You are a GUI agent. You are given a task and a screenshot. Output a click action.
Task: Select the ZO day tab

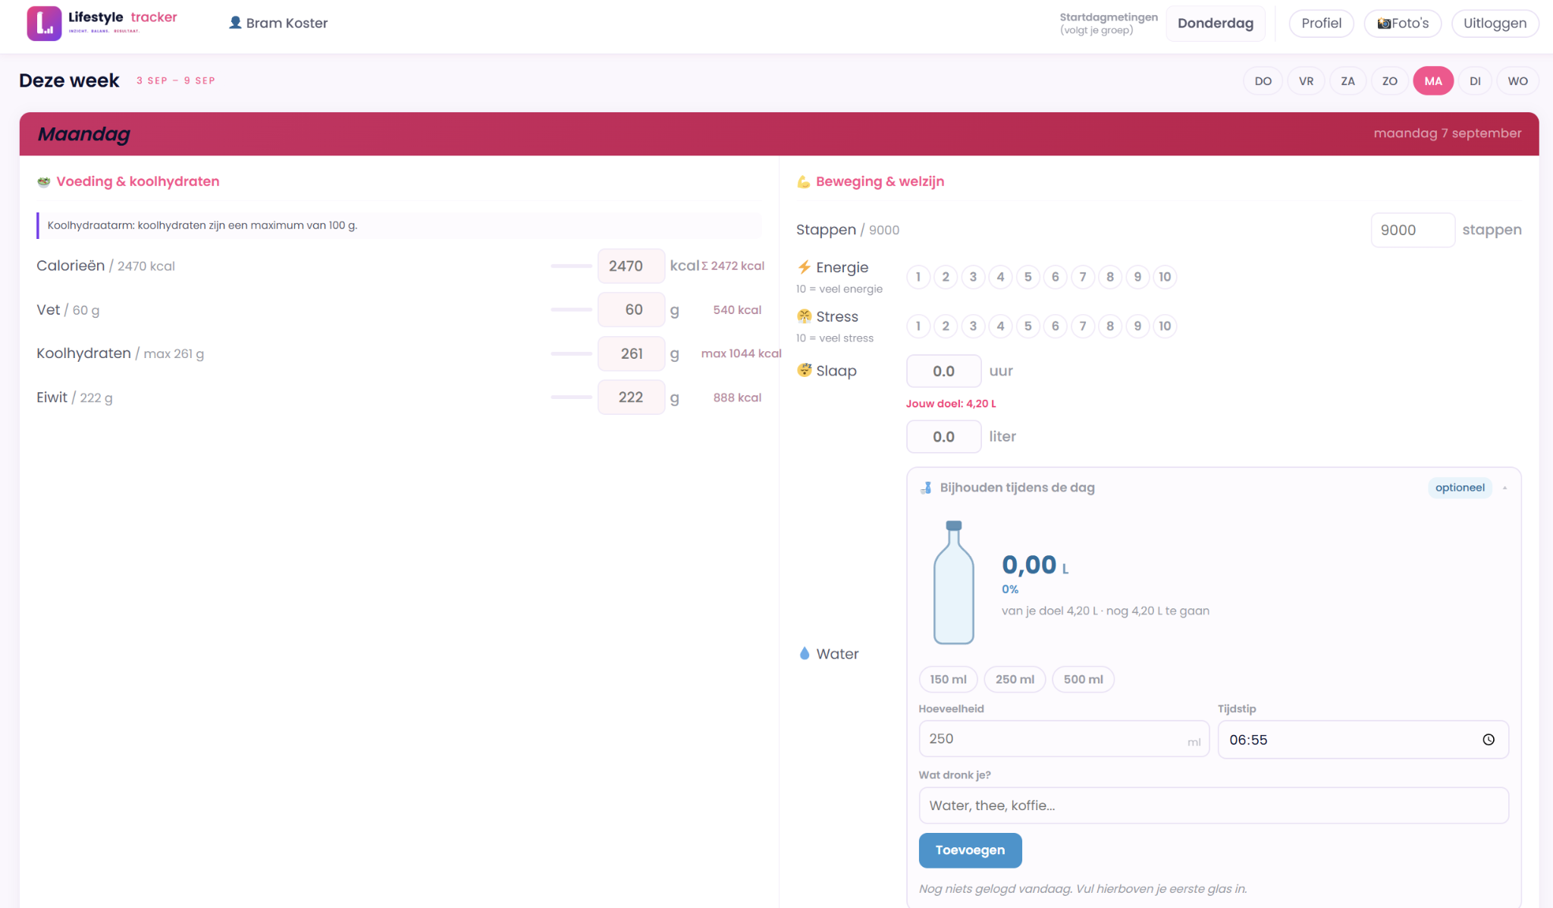click(x=1390, y=81)
